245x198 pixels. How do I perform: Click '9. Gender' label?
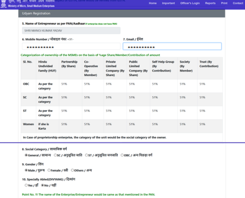click(33, 164)
